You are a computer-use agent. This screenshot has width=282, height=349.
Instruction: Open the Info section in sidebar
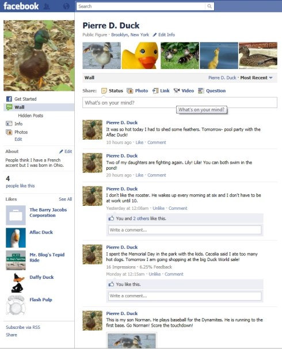[x=18, y=124]
